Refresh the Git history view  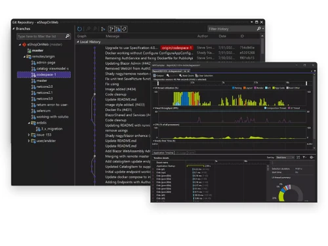[x=79, y=29]
